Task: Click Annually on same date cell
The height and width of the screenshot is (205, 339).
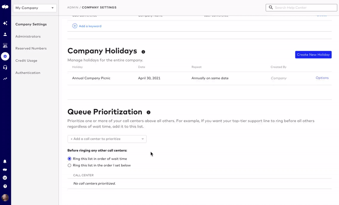Action: (x=210, y=78)
